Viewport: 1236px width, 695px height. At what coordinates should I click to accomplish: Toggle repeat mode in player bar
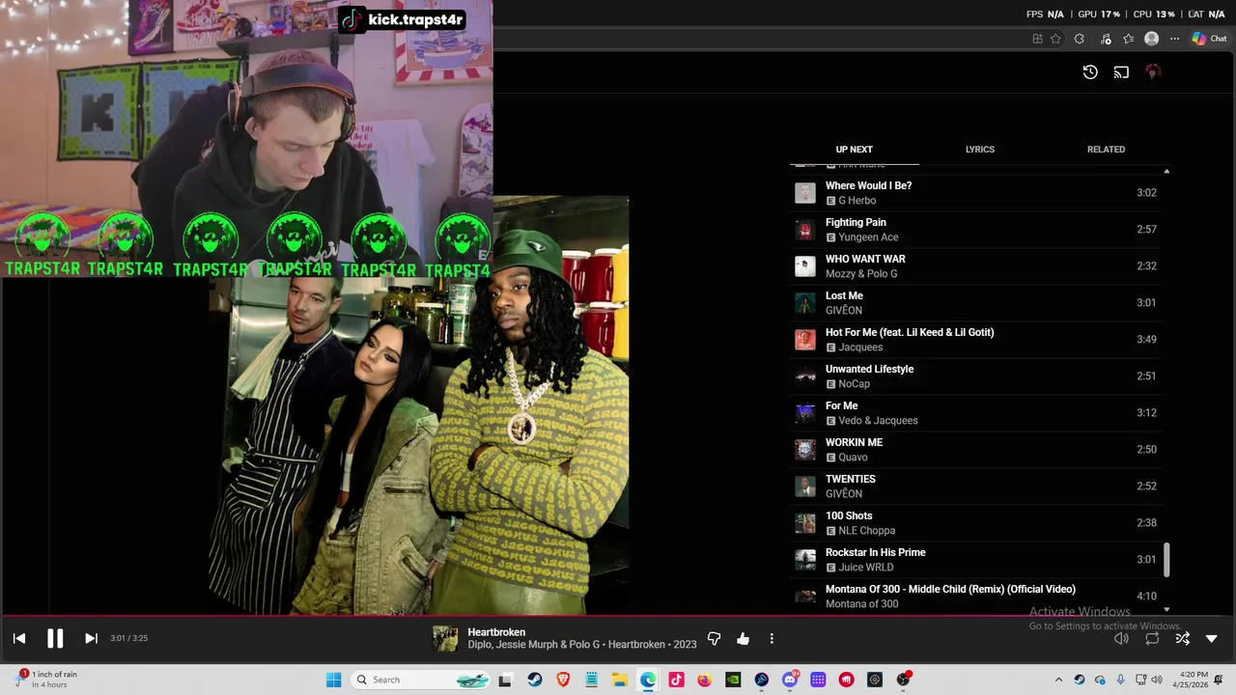click(1152, 638)
